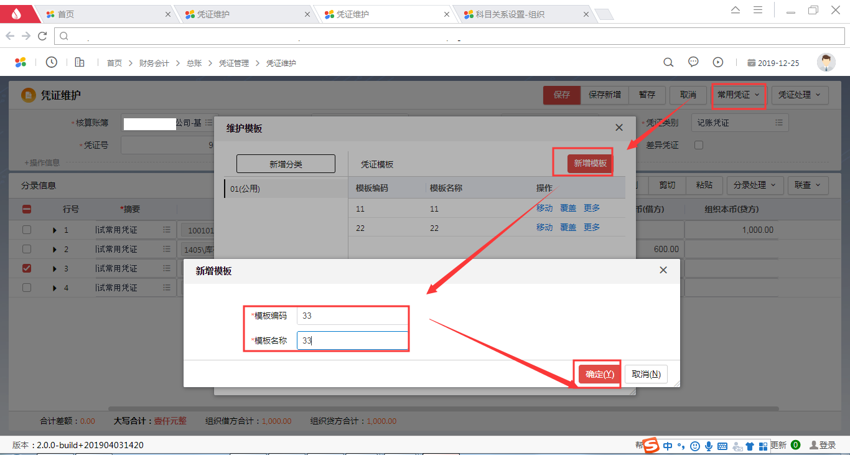Image resolution: width=850 pixels, height=455 pixels.
Task: Close the 新增模板 dialog with X
Action: click(663, 270)
